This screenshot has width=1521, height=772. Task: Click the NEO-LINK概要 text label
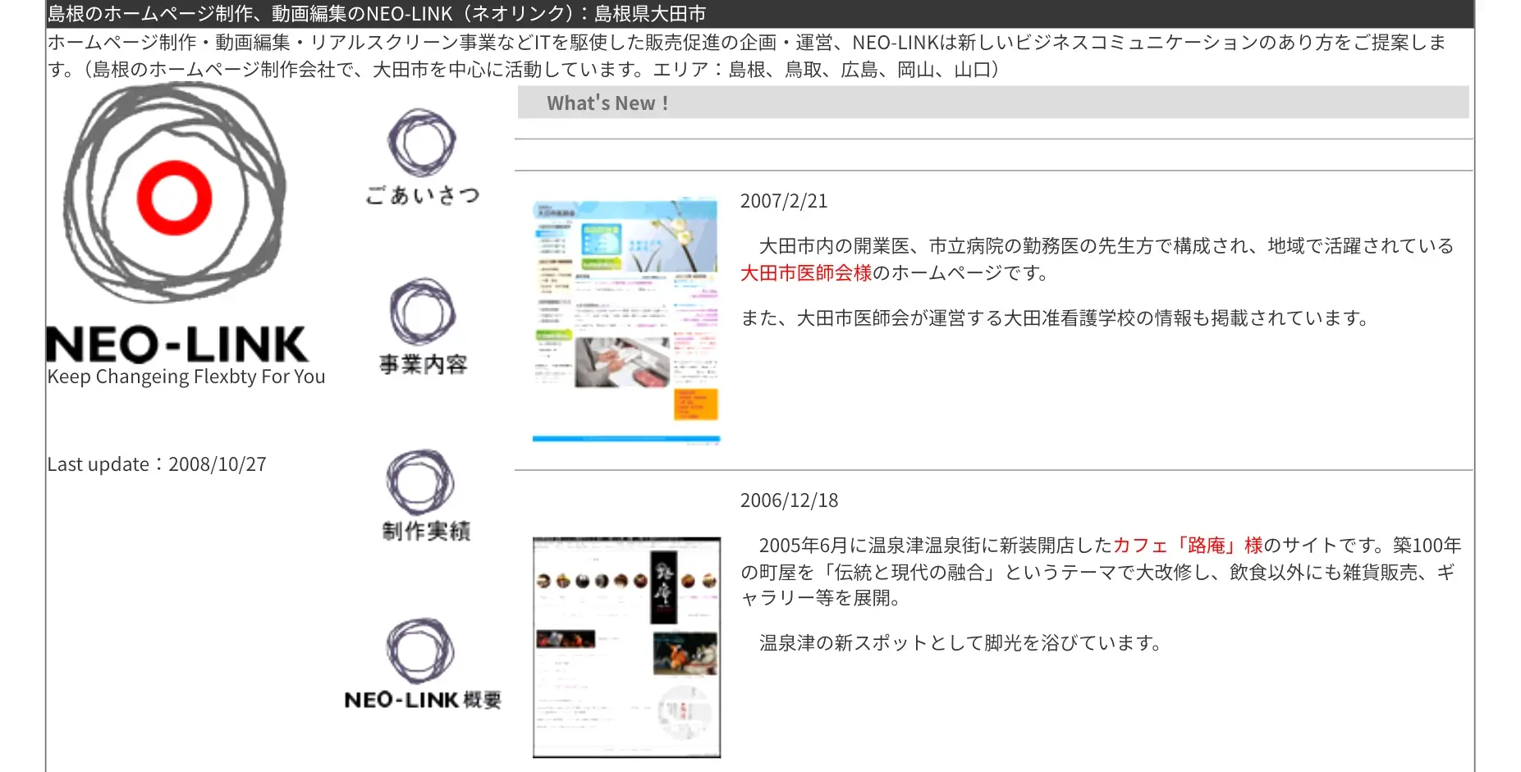424,701
